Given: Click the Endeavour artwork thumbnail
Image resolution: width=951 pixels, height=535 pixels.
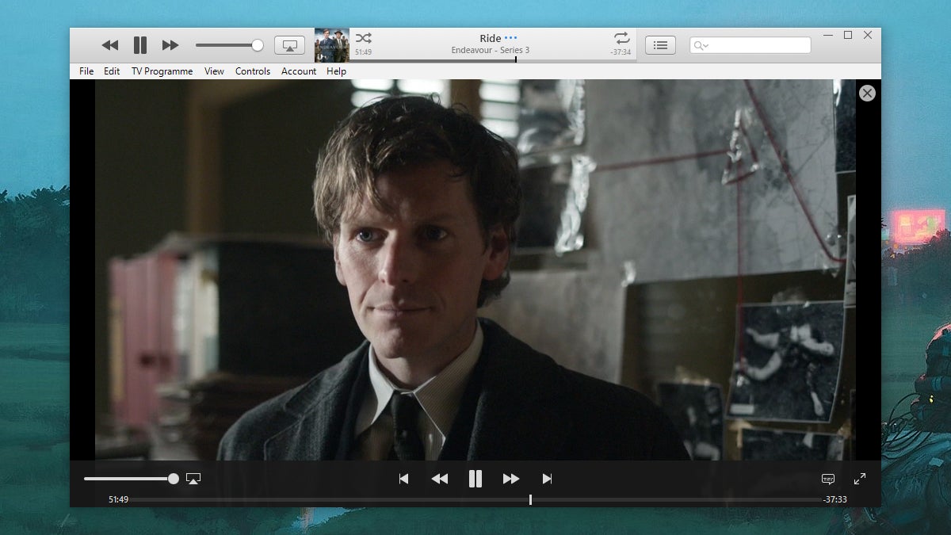Looking at the screenshot, I should [333, 45].
